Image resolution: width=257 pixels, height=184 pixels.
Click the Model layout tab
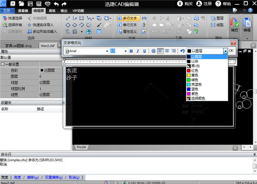tap(81, 147)
